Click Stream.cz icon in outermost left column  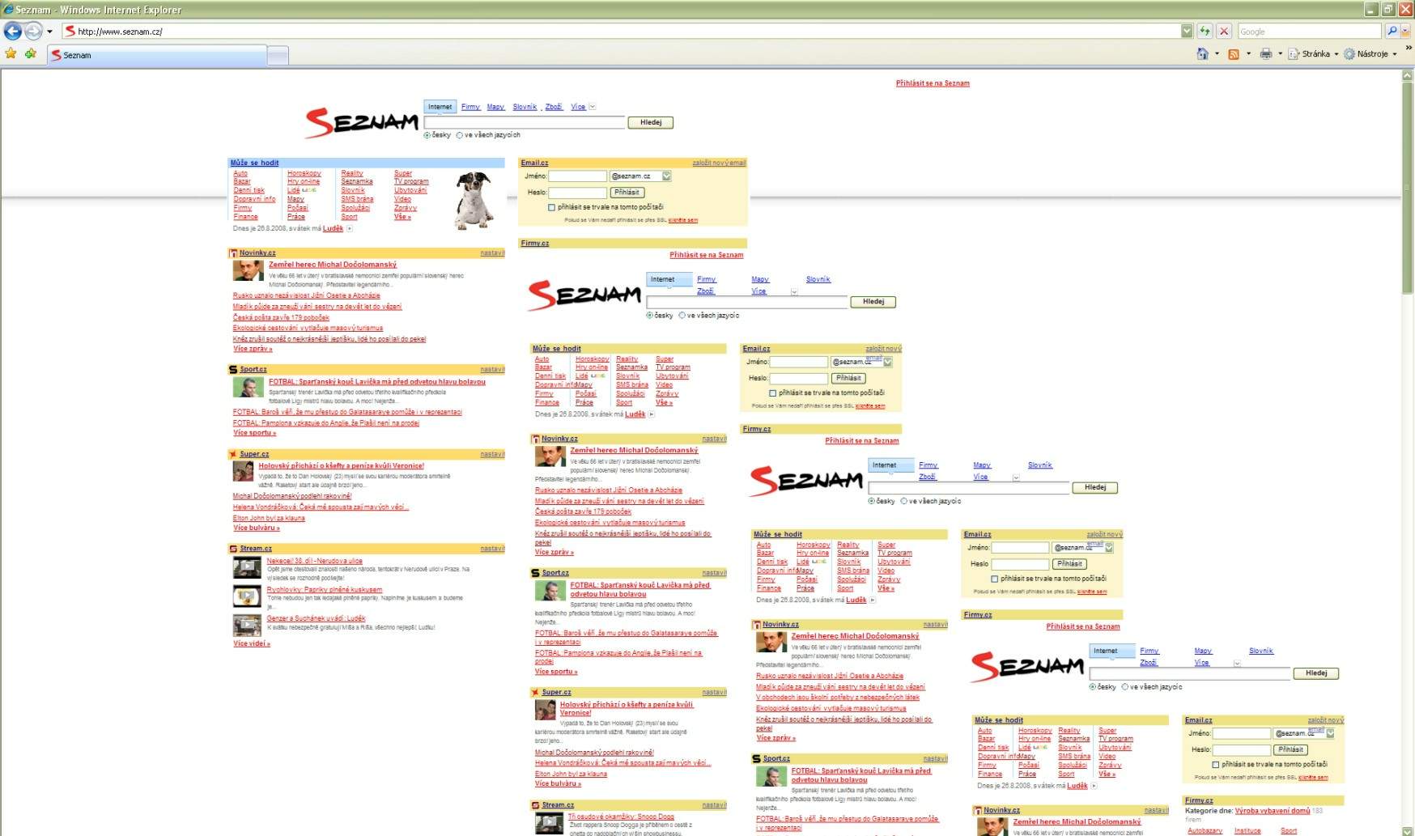point(233,549)
